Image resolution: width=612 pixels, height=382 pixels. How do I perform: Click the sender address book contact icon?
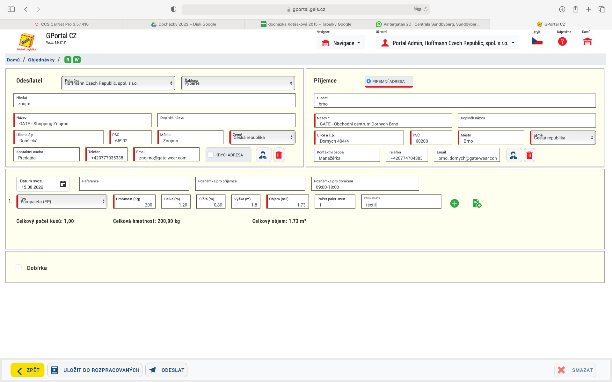(x=263, y=155)
